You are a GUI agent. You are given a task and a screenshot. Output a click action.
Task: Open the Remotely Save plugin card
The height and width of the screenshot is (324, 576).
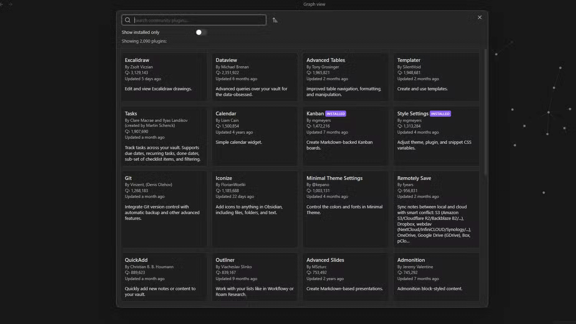tap(436, 209)
